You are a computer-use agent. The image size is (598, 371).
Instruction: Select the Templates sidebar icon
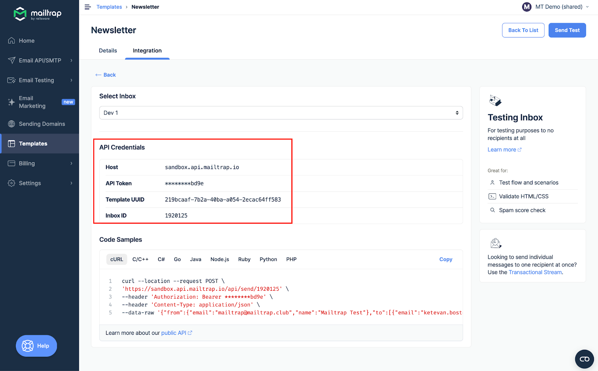pos(11,143)
